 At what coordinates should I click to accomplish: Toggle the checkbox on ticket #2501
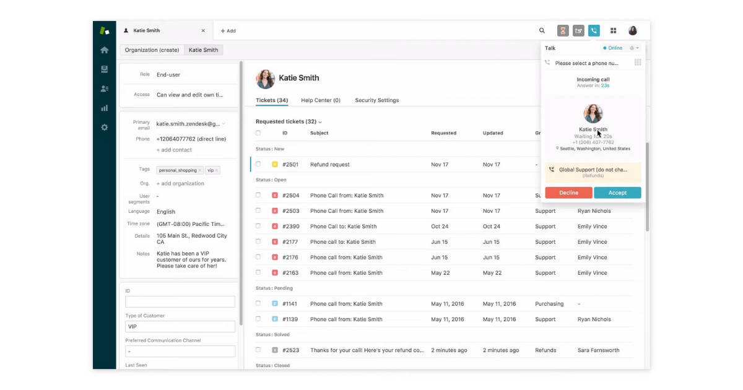(258, 164)
